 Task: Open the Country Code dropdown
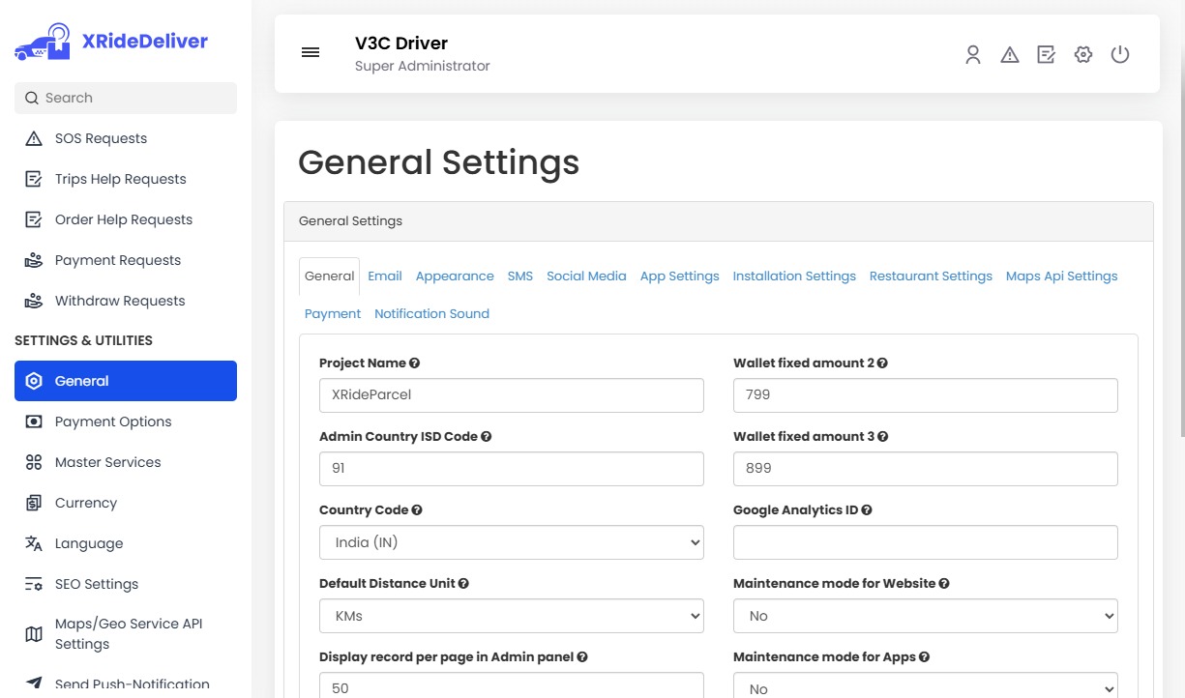[x=511, y=542]
